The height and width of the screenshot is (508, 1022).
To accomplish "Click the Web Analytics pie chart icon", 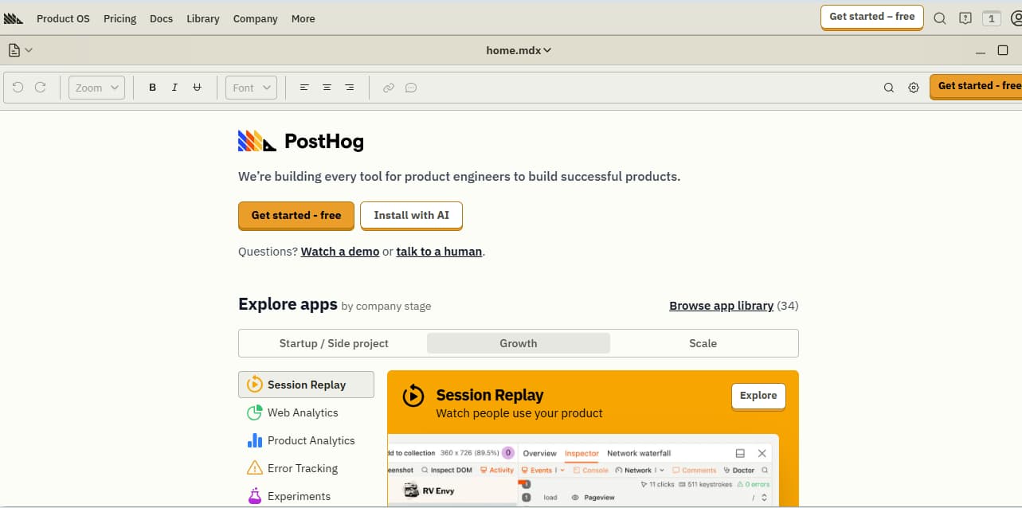I will (x=255, y=412).
